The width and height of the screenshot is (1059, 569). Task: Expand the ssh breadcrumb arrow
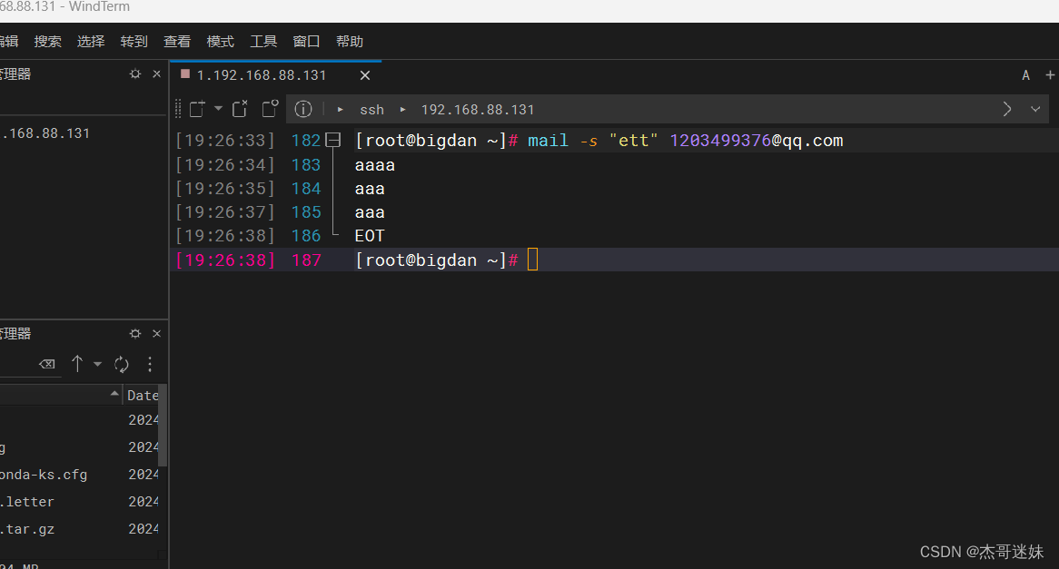point(403,109)
